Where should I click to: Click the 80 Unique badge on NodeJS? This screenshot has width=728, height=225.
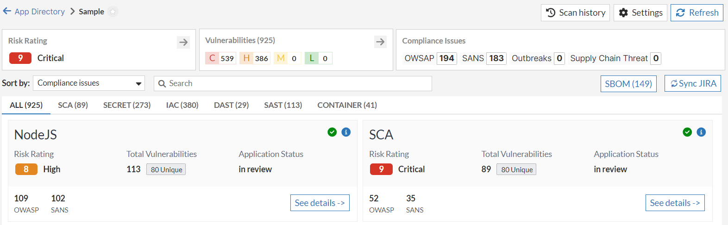tap(166, 169)
